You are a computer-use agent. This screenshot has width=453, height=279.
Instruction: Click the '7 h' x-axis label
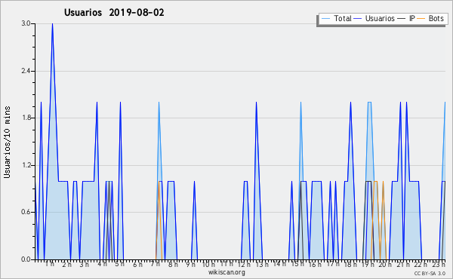155,264
